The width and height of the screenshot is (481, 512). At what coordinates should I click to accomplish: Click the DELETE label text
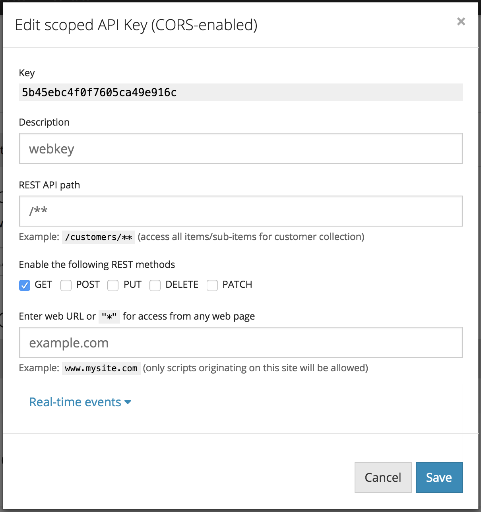coord(182,285)
